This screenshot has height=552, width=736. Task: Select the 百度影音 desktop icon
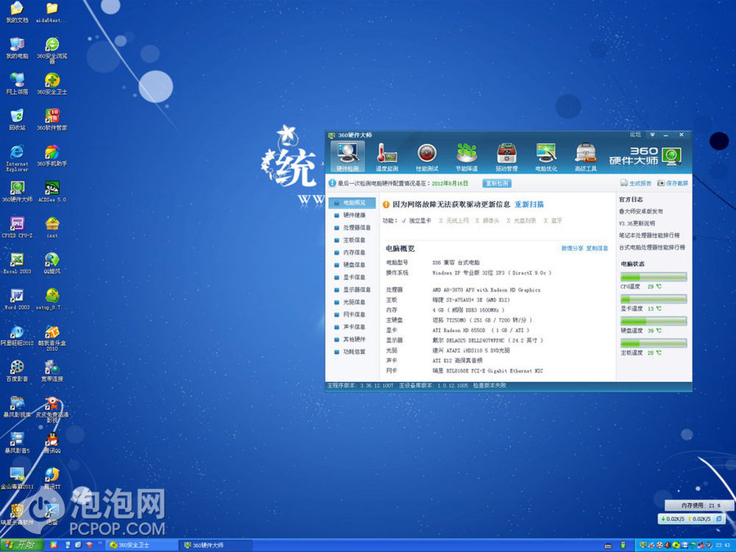pos(17,371)
